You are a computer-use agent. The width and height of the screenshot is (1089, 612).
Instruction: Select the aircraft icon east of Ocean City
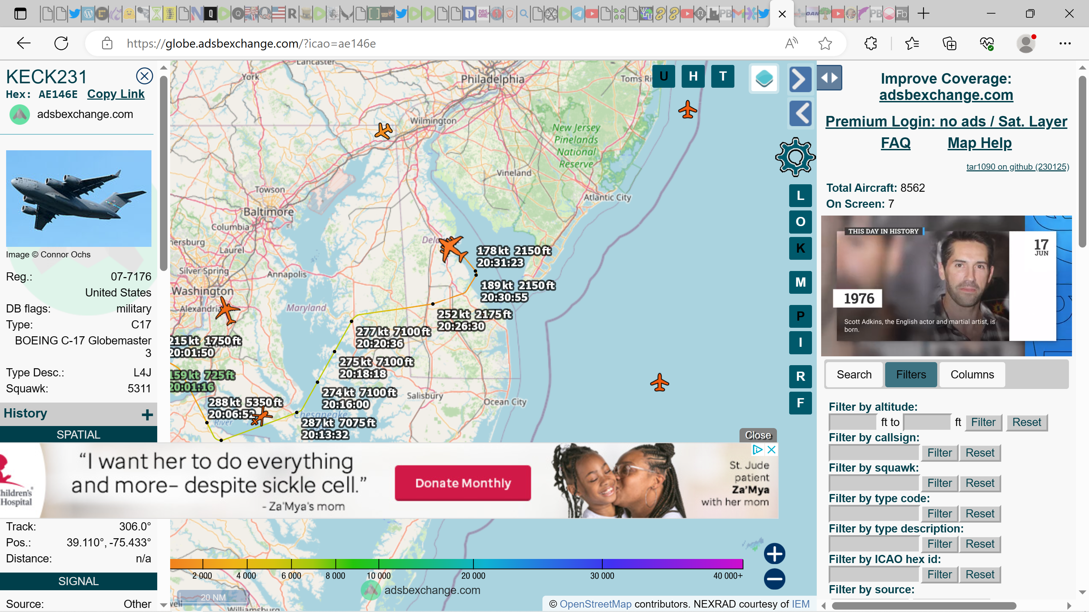click(660, 382)
